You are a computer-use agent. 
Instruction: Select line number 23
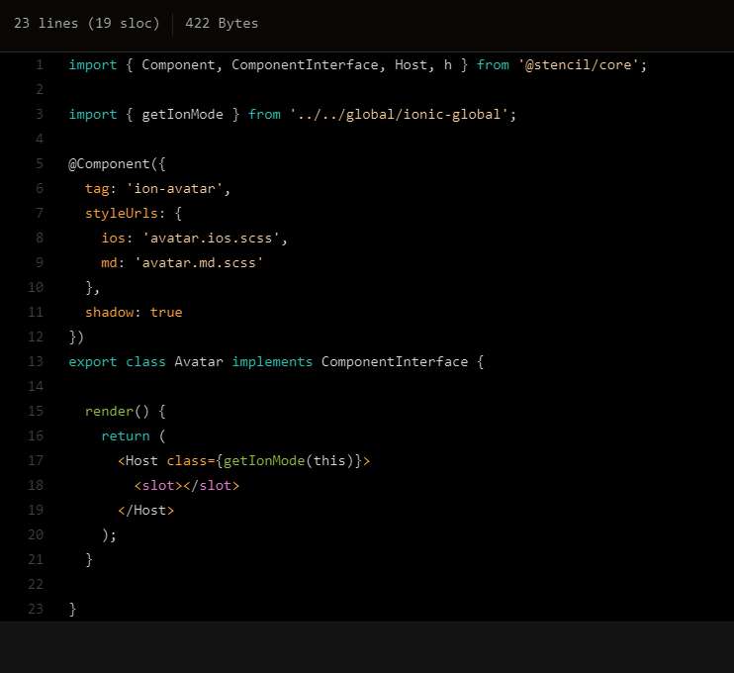click(36, 609)
